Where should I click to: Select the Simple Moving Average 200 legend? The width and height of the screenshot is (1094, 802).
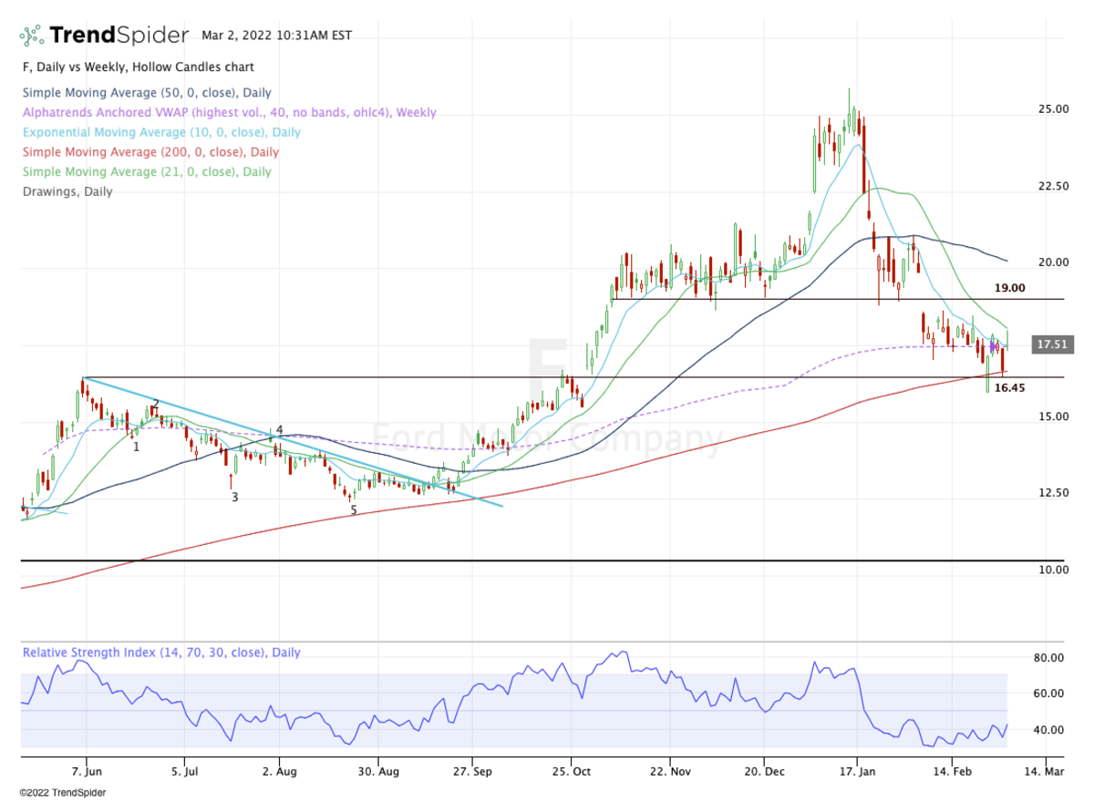(150, 152)
